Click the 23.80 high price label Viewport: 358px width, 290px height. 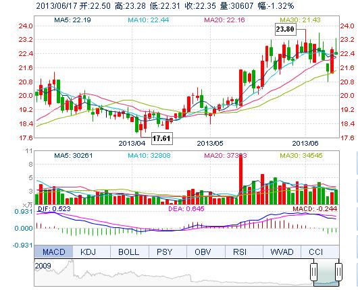coord(285,29)
